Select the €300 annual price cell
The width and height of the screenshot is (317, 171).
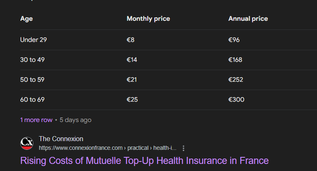[236, 100]
